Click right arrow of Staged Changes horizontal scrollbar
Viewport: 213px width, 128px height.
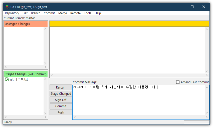click(46, 117)
